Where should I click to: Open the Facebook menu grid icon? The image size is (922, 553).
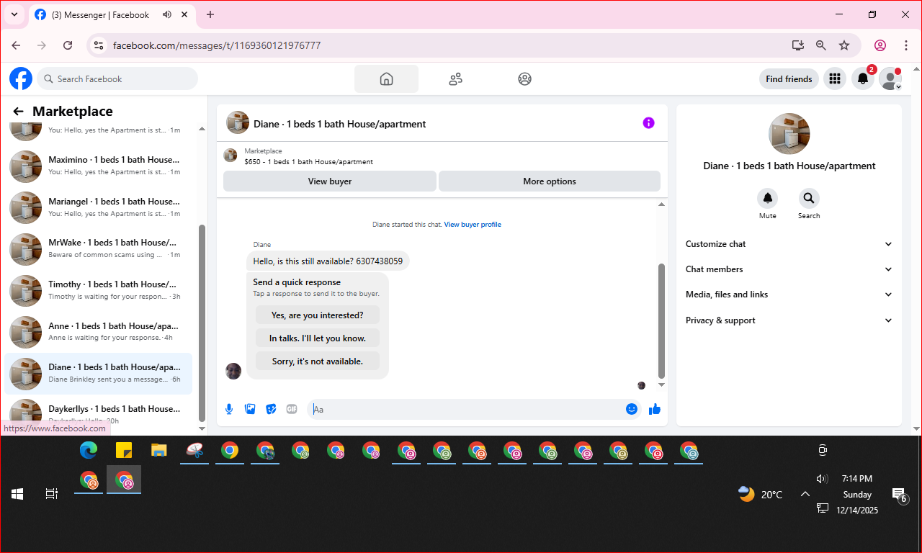(835, 78)
